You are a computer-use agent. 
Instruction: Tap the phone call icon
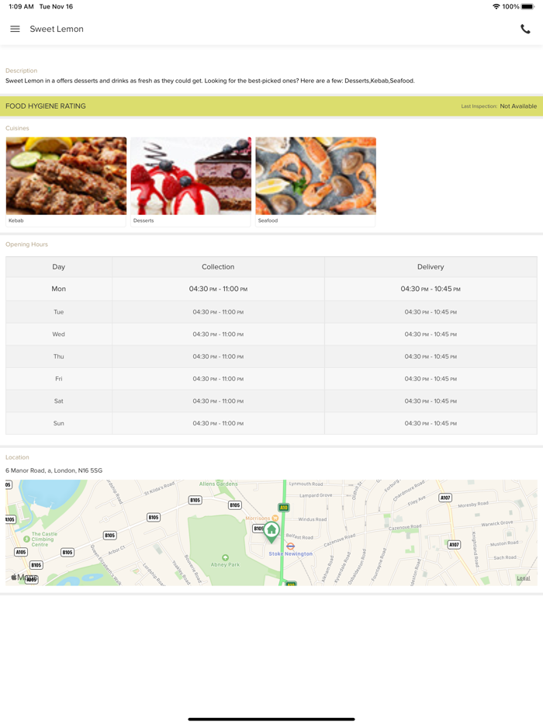(525, 29)
